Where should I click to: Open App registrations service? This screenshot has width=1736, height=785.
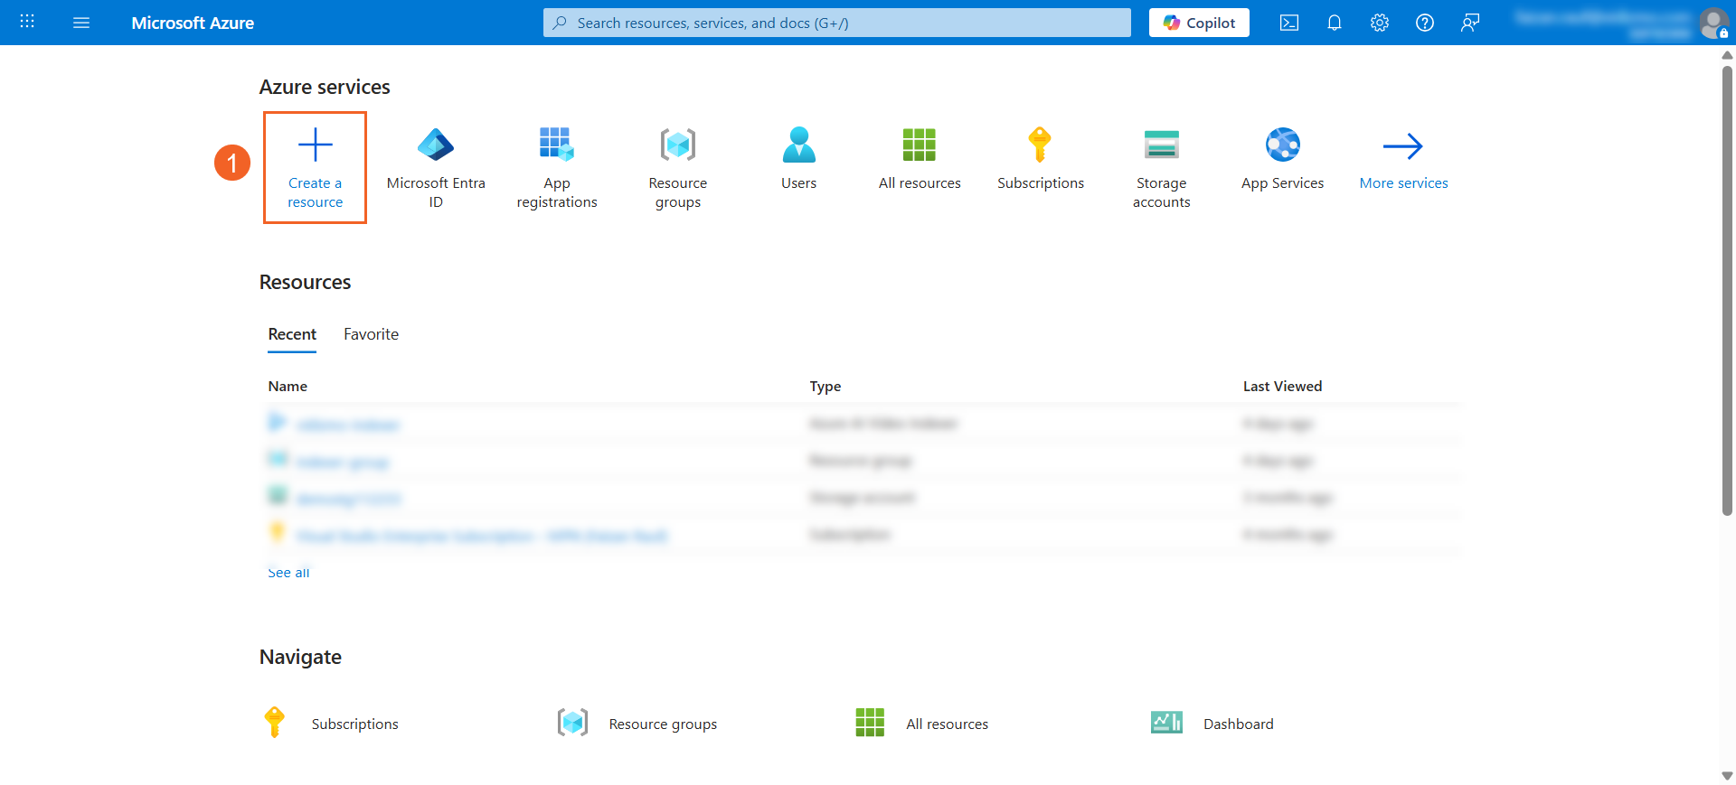[x=556, y=145]
